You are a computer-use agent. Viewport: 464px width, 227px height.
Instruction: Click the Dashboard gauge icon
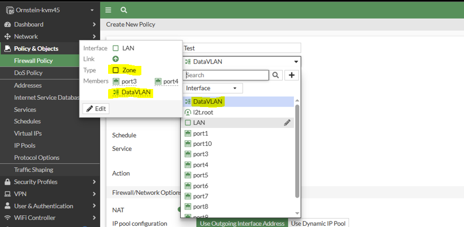tap(8, 24)
